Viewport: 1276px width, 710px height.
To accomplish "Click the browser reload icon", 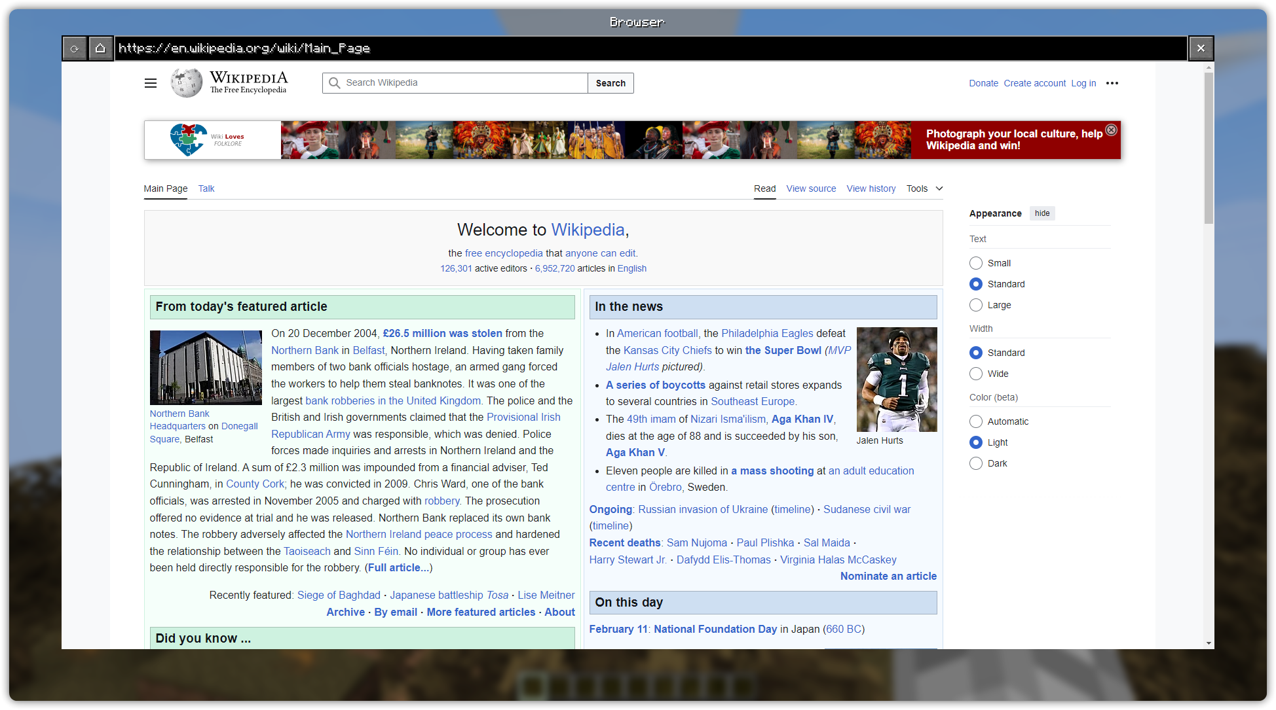I will point(75,48).
